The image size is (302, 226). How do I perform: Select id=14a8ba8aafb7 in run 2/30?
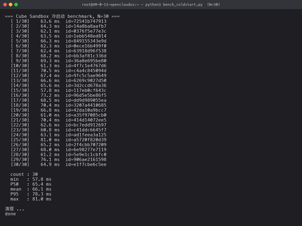coord(86,26)
